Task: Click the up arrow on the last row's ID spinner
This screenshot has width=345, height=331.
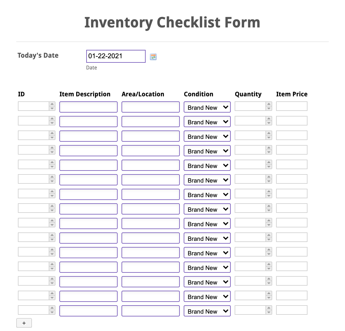Action: [x=52, y=308]
